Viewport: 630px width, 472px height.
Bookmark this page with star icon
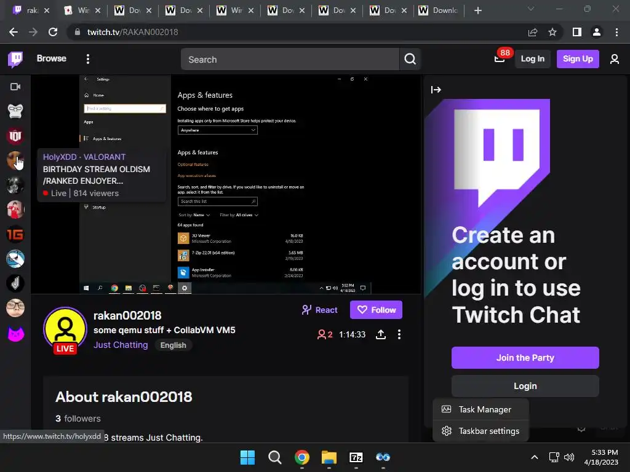coord(552,32)
